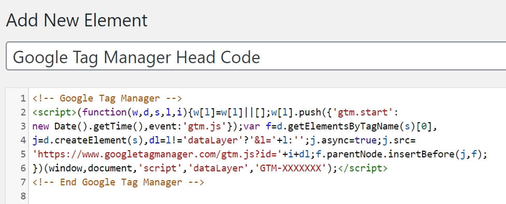Click the closing '</script>' tag on line 6

pyautogui.click(x=363, y=168)
